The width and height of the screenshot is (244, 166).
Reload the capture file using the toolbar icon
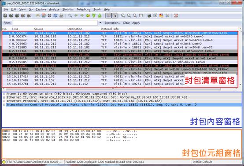point(55,15)
